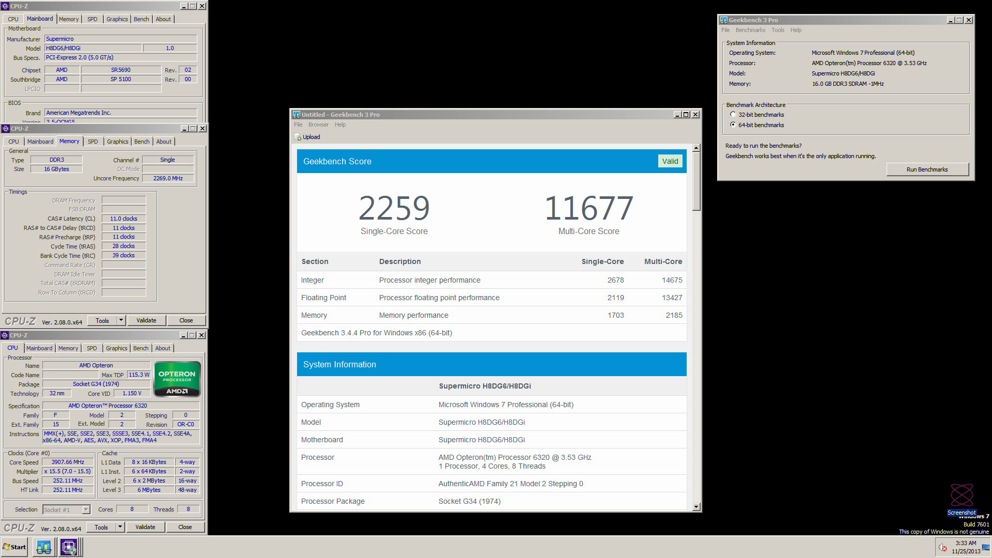Open the Socket #1 selection dropdown
This screenshot has width=992, height=558.
click(x=86, y=510)
